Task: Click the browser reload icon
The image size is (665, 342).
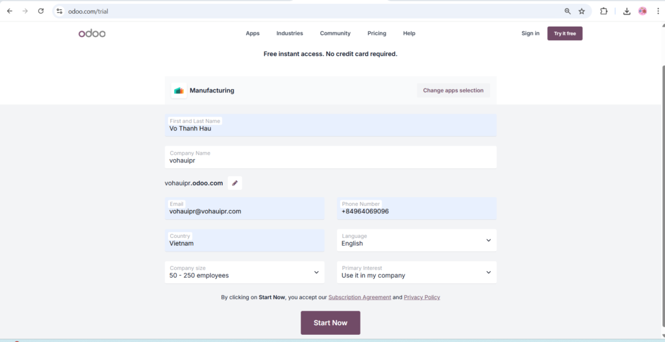Action: tap(41, 11)
